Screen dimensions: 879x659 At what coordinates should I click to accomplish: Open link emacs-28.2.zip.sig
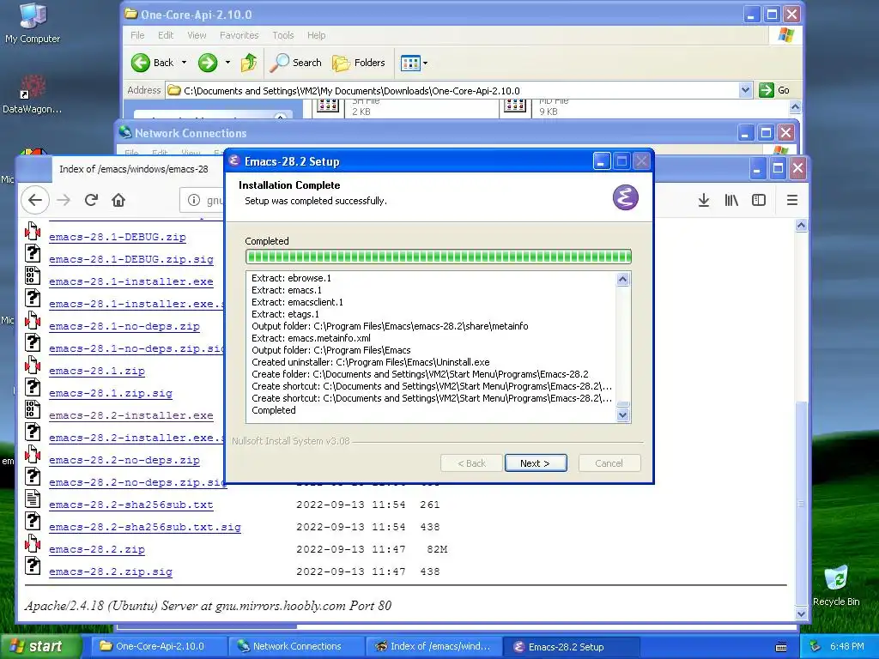click(111, 572)
